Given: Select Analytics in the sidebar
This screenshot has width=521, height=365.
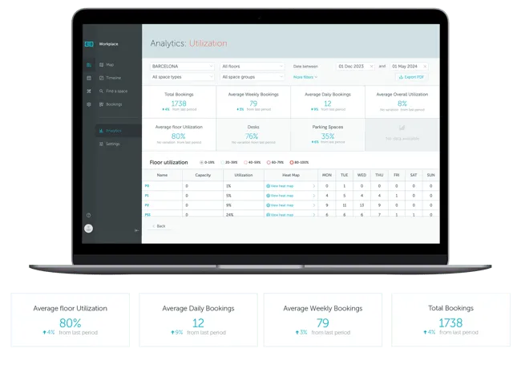Looking at the screenshot, I should pyautogui.click(x=119, y=131).
